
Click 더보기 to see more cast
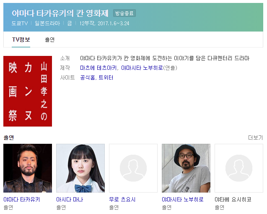(255, 137)
